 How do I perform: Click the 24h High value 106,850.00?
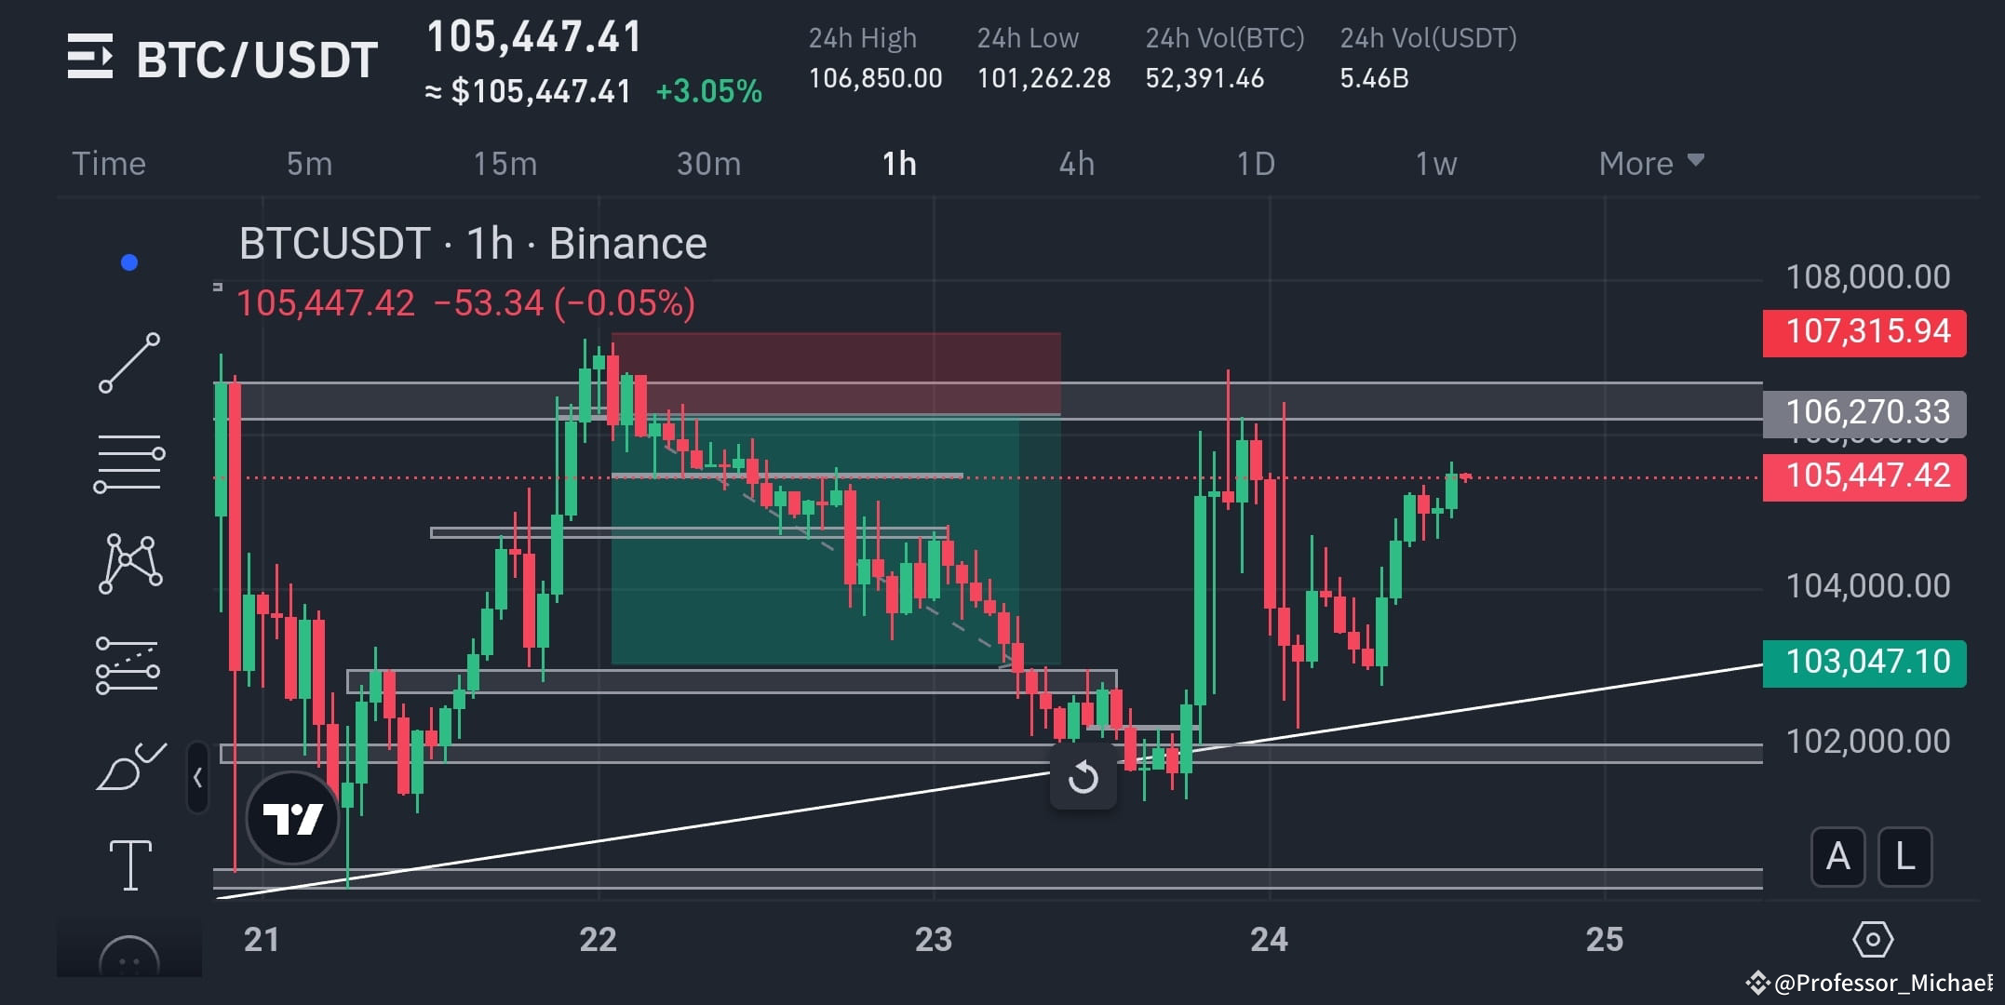point(873,78)
